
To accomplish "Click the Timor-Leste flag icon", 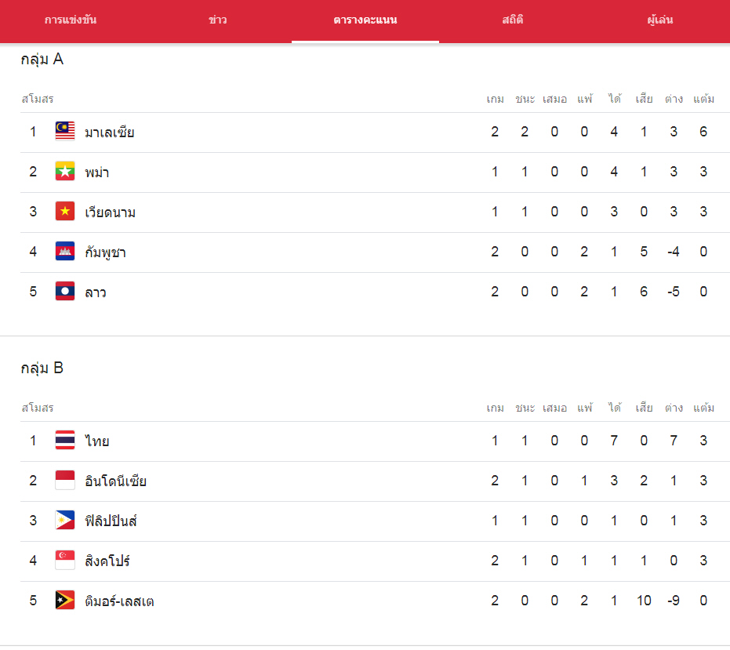I will pos(65,600).
